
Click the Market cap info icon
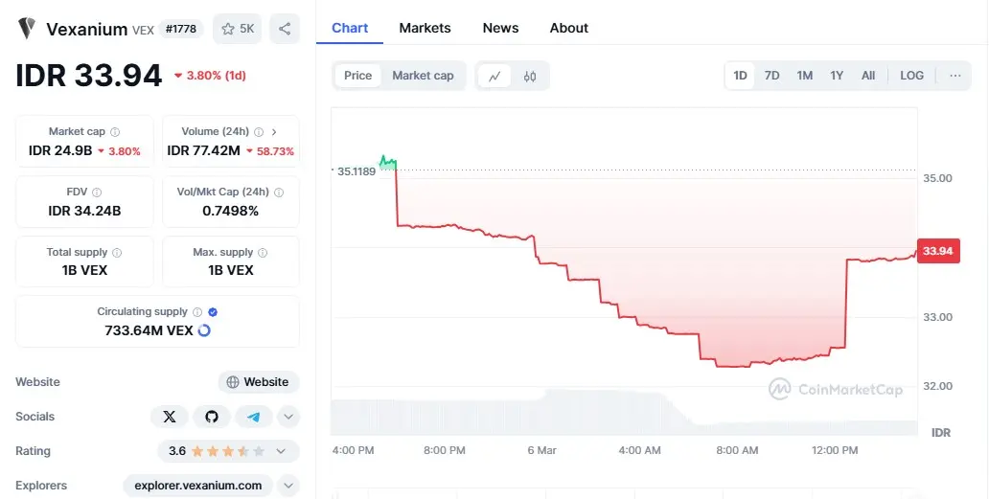click(115, 131)
